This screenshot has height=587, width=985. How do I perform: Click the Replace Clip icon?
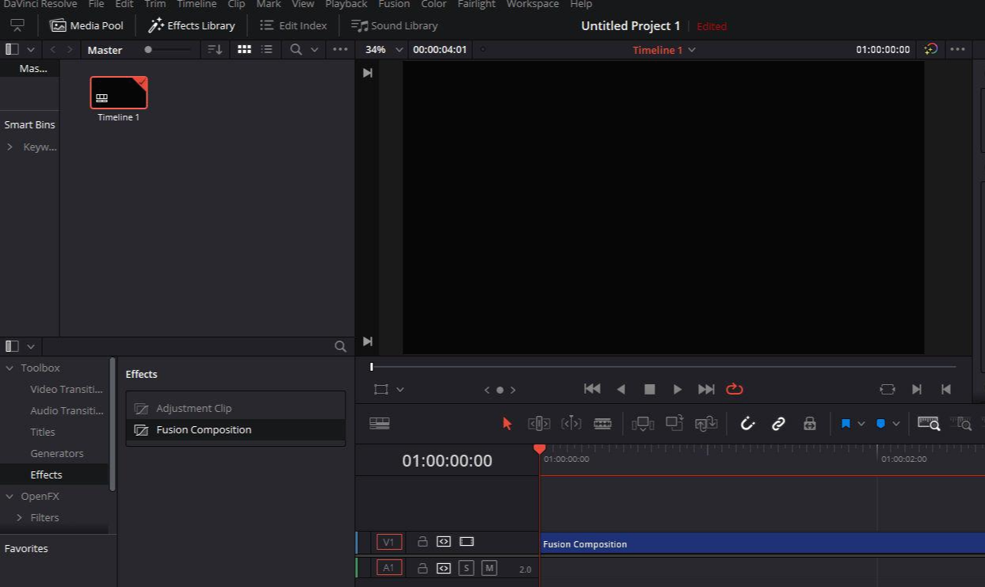tap(706, 424)
